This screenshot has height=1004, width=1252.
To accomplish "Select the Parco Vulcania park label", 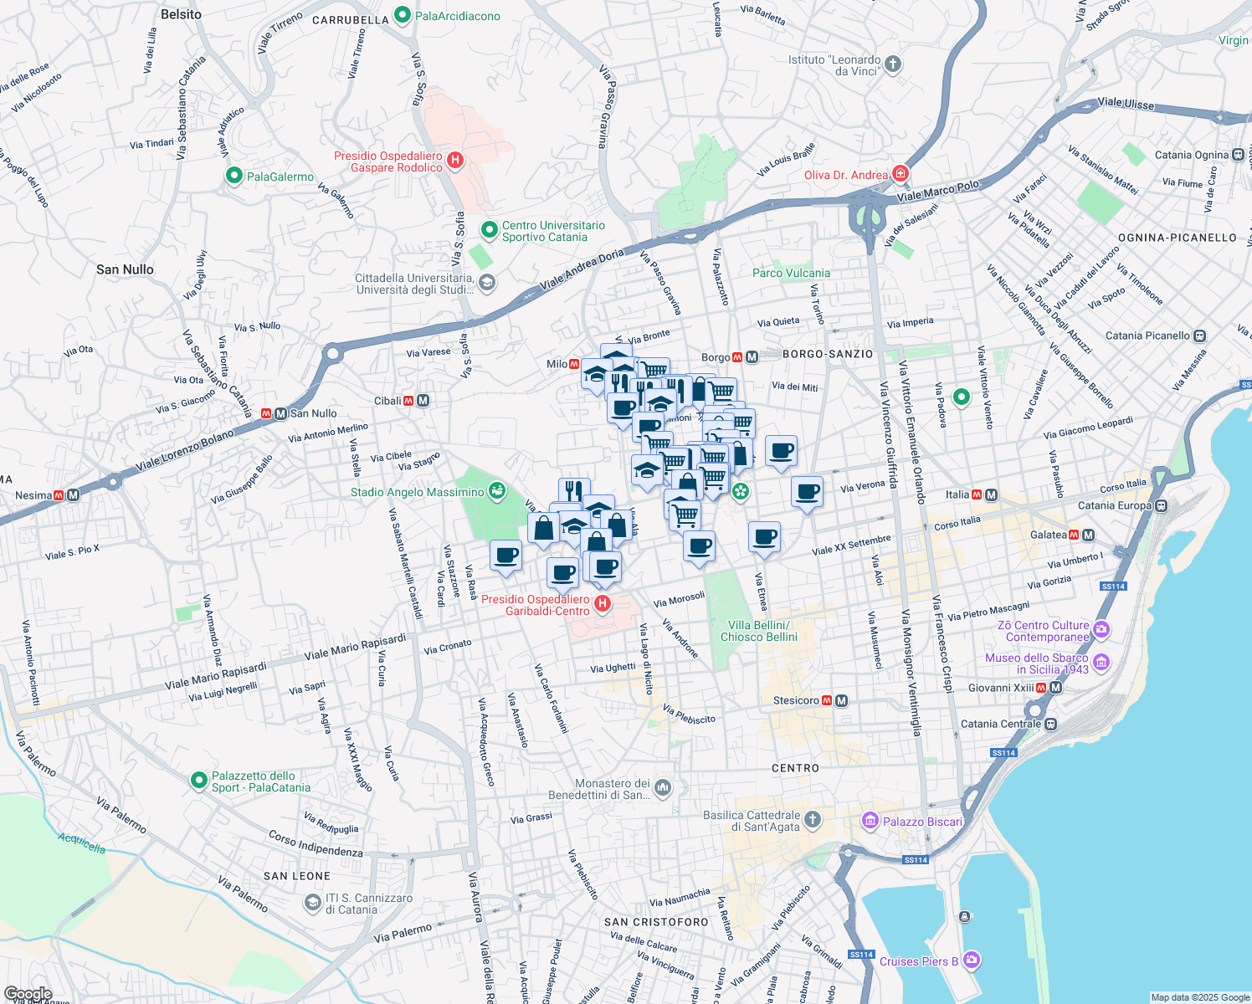I will (x=792, y=273).
